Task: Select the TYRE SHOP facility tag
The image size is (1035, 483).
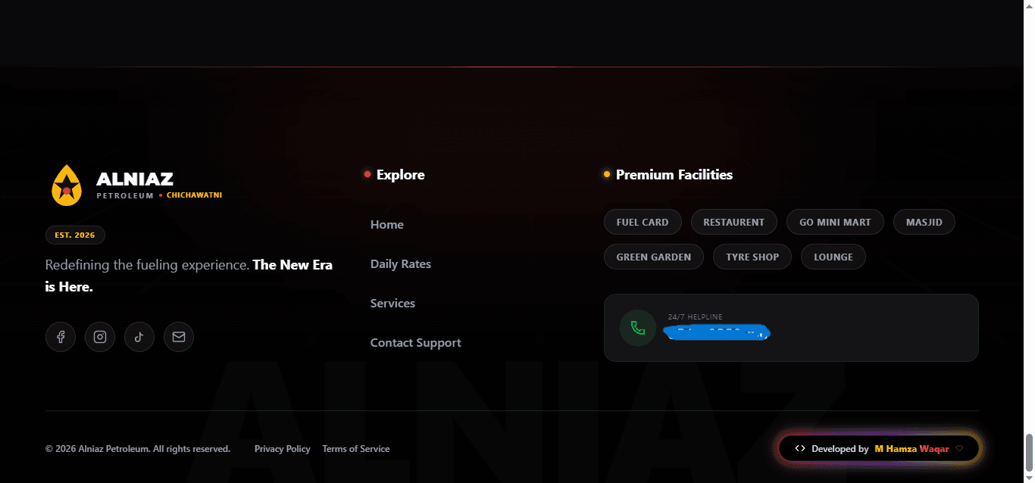Action: 752,257
